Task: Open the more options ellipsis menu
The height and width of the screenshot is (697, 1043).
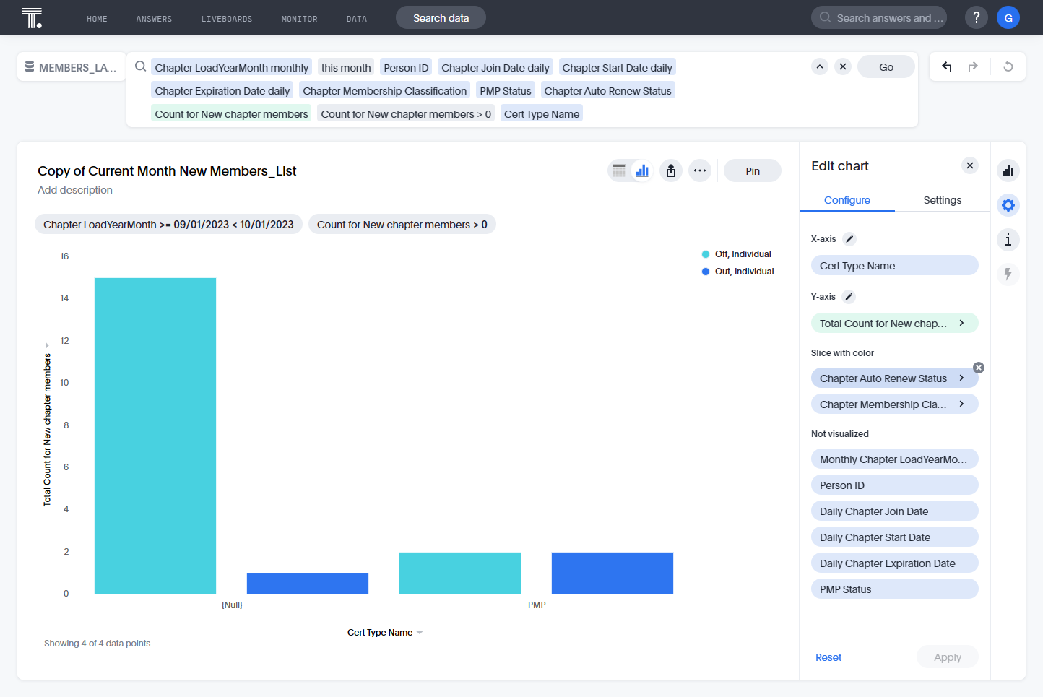Action: (700, 170)
